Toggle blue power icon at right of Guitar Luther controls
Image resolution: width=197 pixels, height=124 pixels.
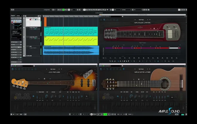[x=168, y=96]
